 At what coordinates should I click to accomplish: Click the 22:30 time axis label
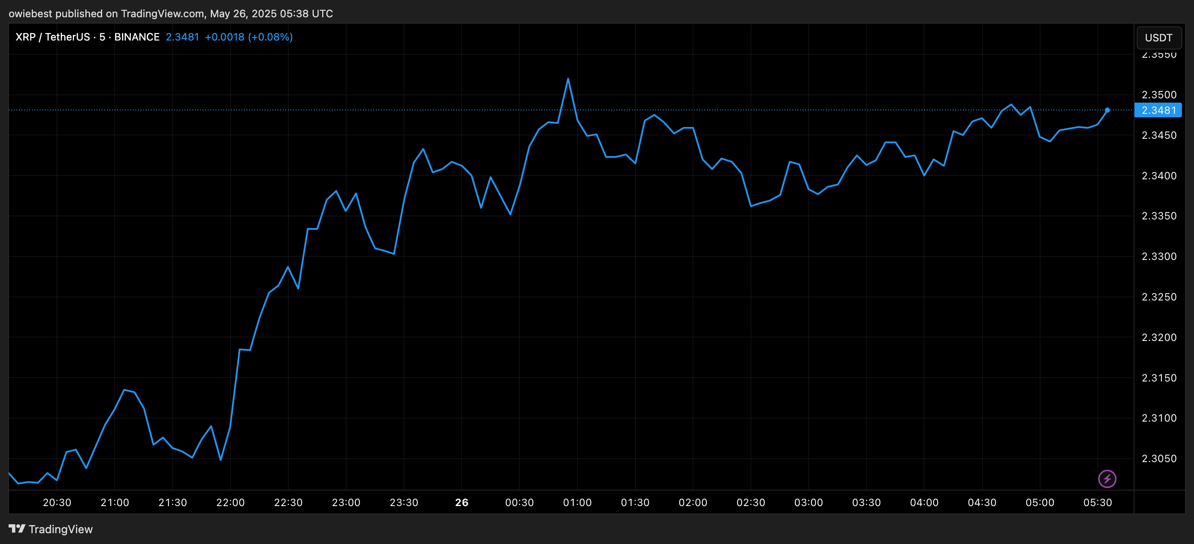coord(288,503)
